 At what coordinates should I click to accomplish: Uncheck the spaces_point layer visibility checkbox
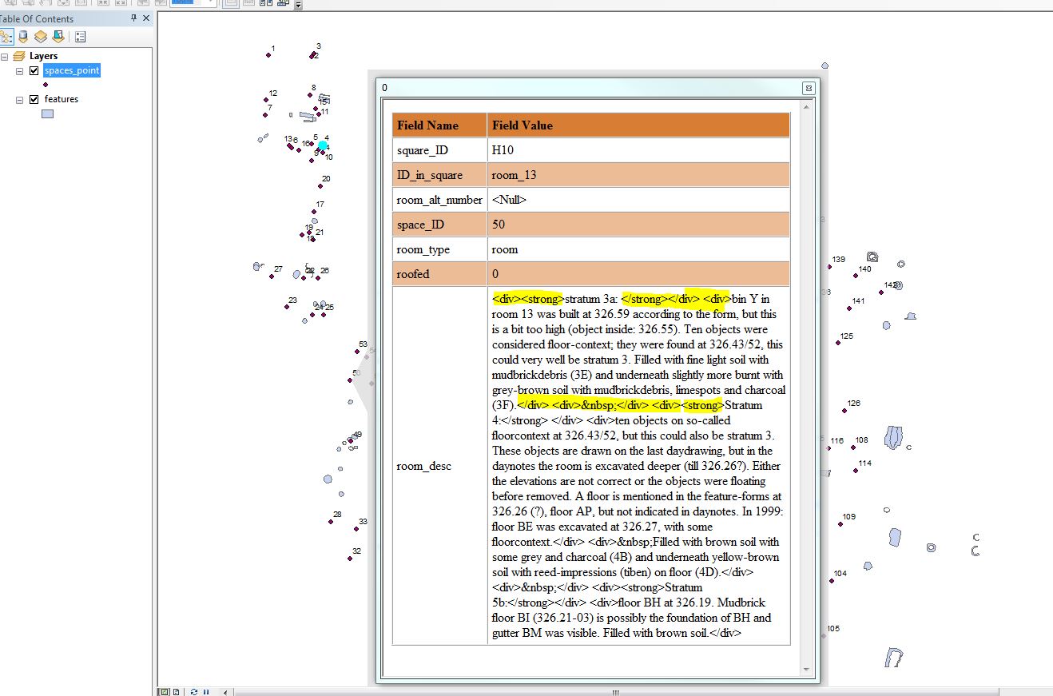pyautogui.click(x=34, y=70)
